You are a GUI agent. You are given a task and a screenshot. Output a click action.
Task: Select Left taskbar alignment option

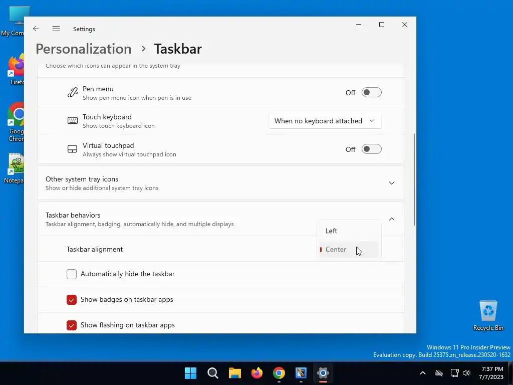(x=349, y=231)
